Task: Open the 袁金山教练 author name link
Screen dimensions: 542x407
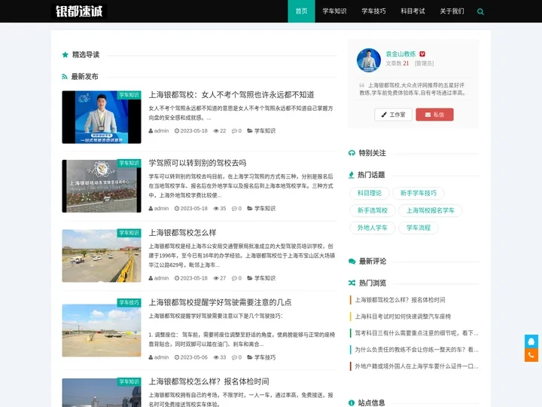Action: point(400,54)
